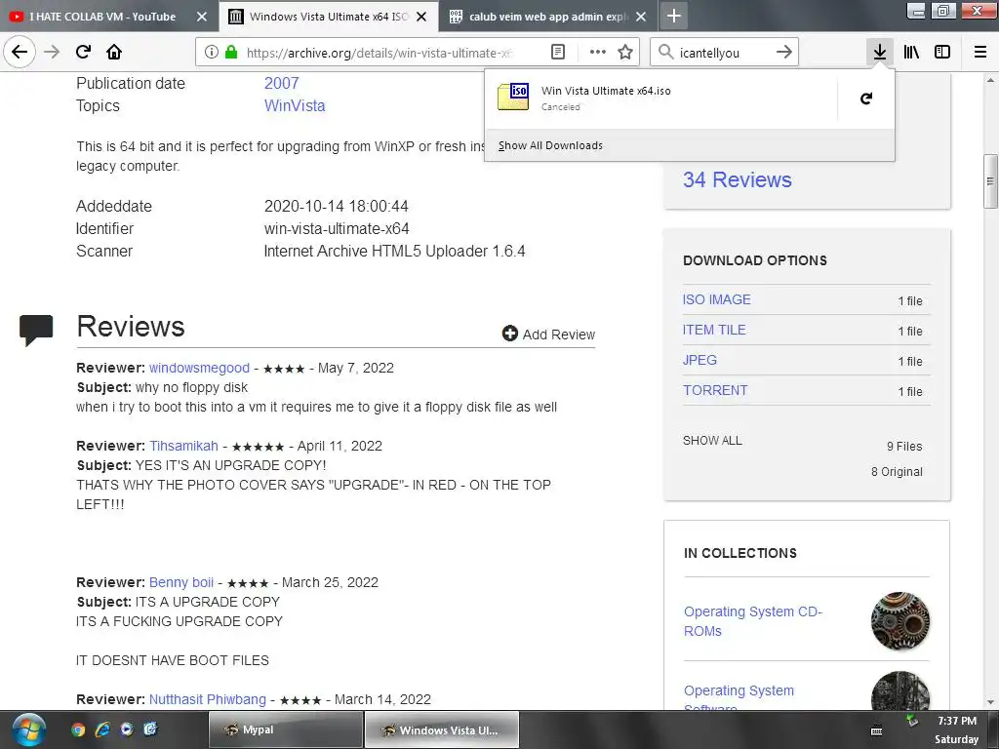Click identifier value win-vista-ultimate-x64
999x749 pixels.
tap(337, 228)
